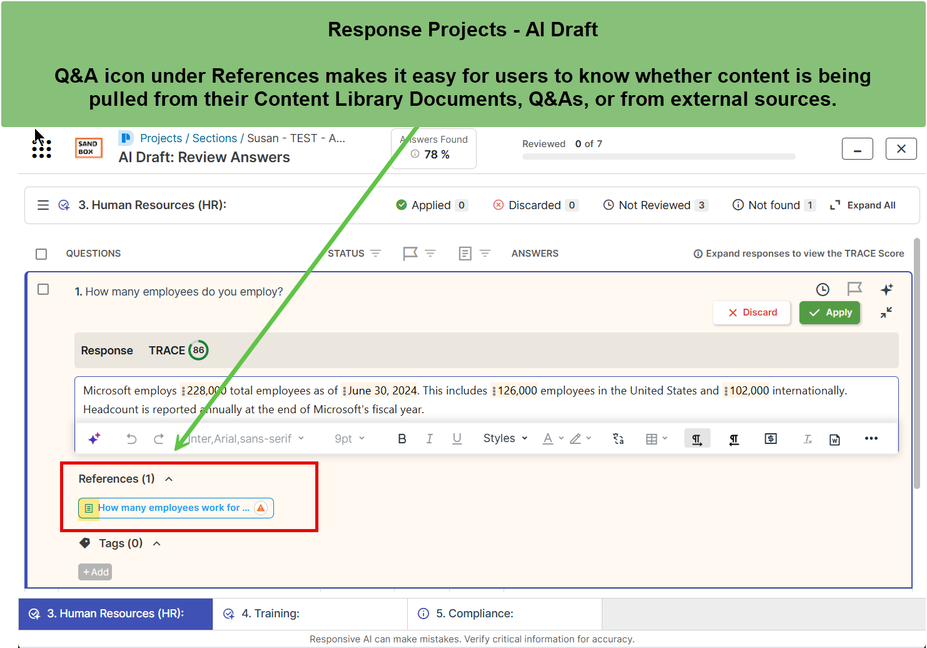The width and height of the screenshot is (927, 648).
Task: Clear formatting from selected text
Action: (x=808, y=439)
